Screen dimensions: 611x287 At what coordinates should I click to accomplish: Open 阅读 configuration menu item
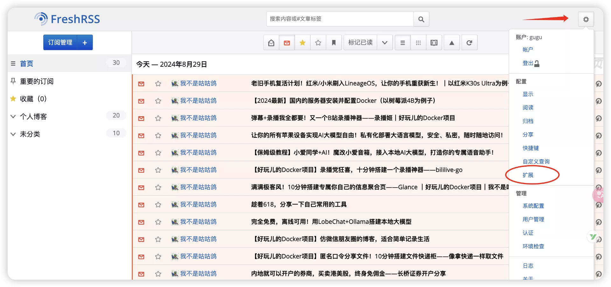tap(528, 108)
